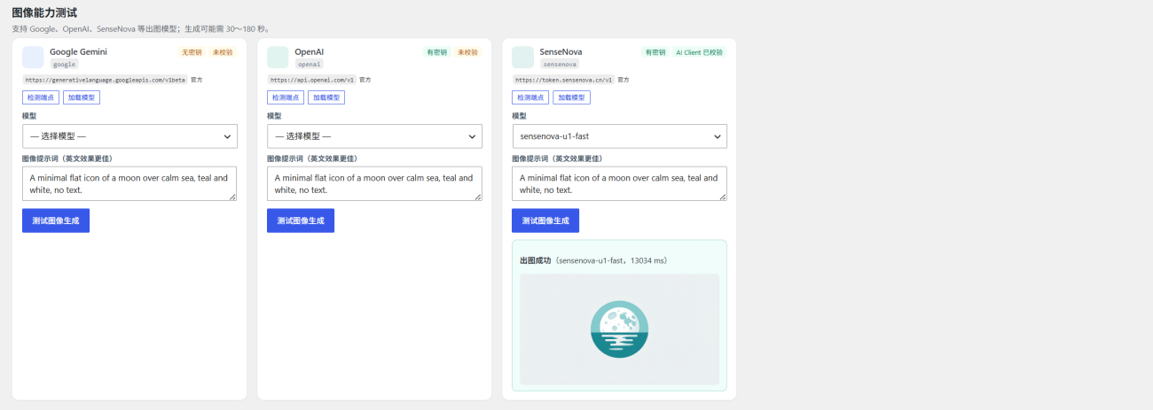The height and width of the screenshot is (410, 1153).
Task: Open the Google Gemini model dropdown
Action: click(x=129, y=136)
